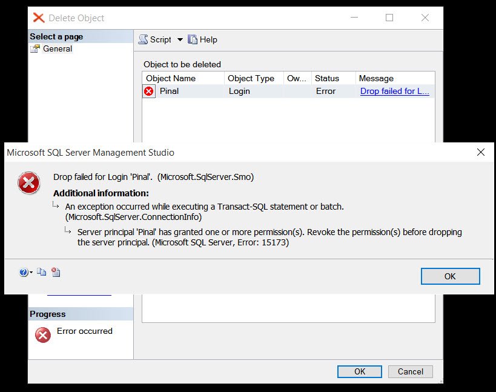Click the Object Type column header
The image size is (496, 392).
point(254,78)
